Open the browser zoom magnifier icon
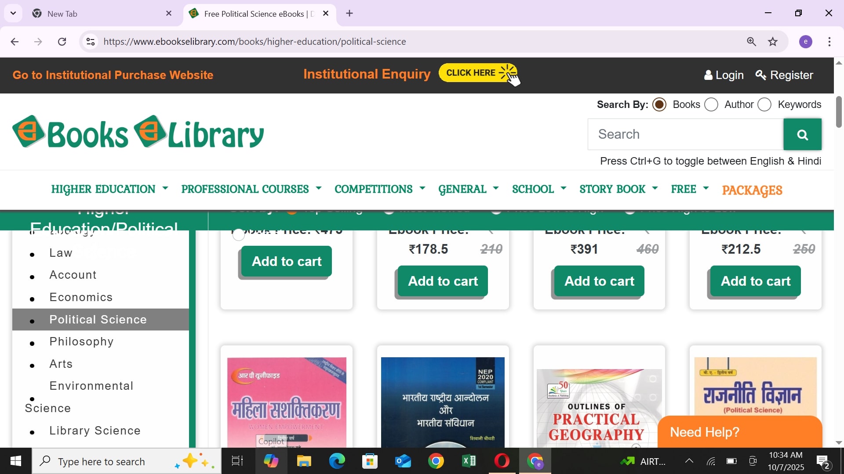The image size is (844, 474). click(751, 42)
